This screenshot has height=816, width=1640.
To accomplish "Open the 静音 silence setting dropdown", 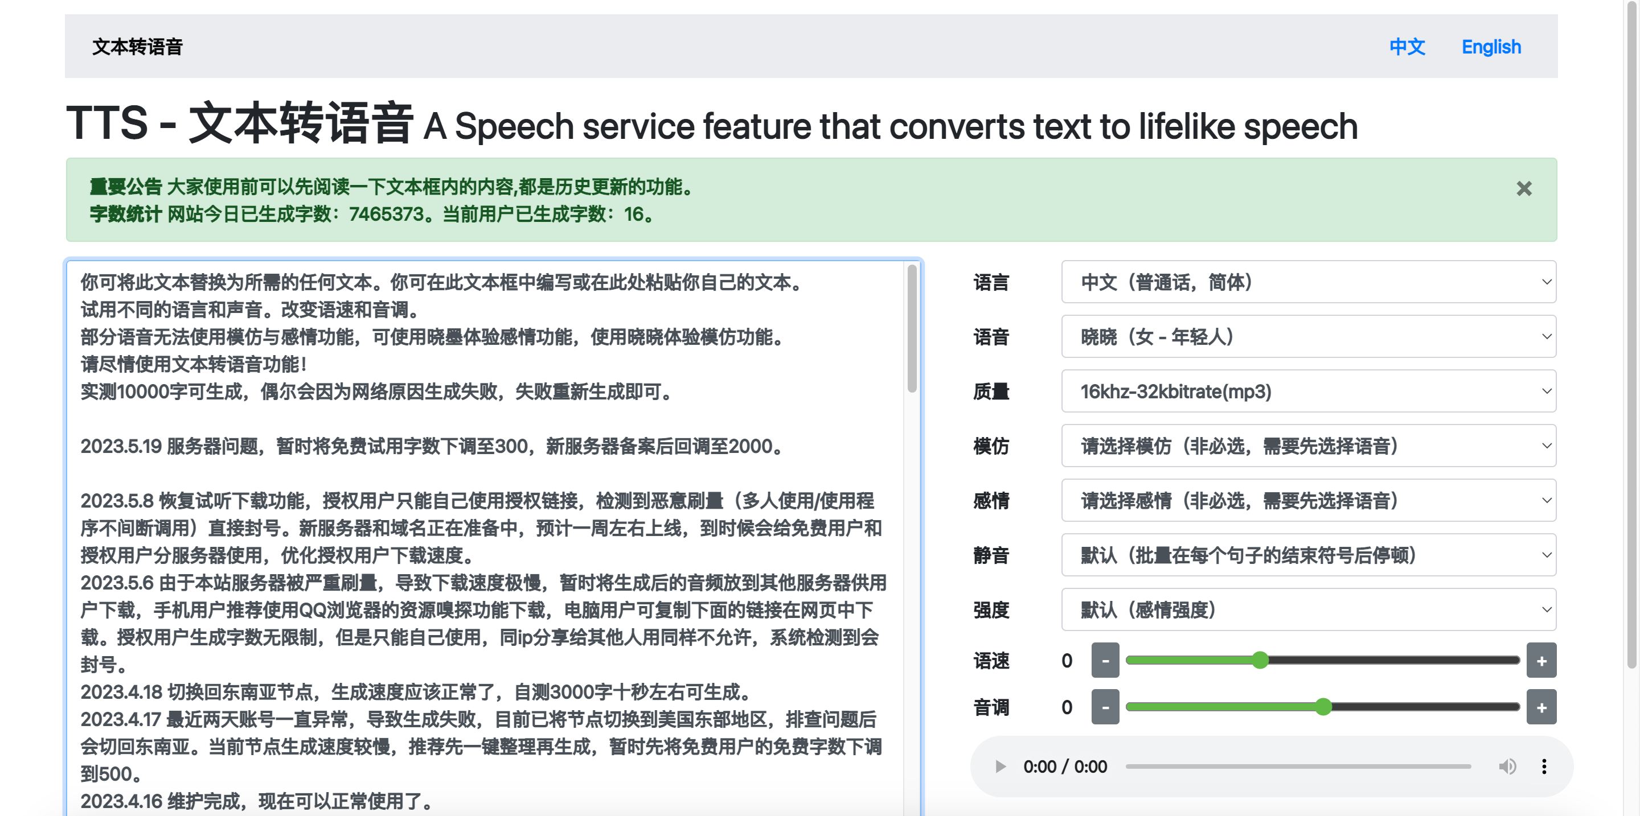I will tap(1309, 555).
